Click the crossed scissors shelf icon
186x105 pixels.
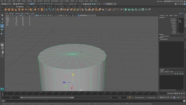(149, 10)
